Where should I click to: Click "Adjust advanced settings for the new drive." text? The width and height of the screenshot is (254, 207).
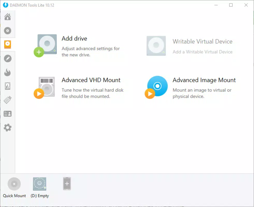[91, 52]
